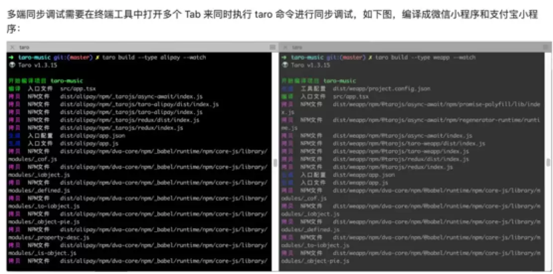Viewport: 553px width, 274px height.
Task: Click the dist/weapp/app.js output line
Action: (x=335, y=183)
